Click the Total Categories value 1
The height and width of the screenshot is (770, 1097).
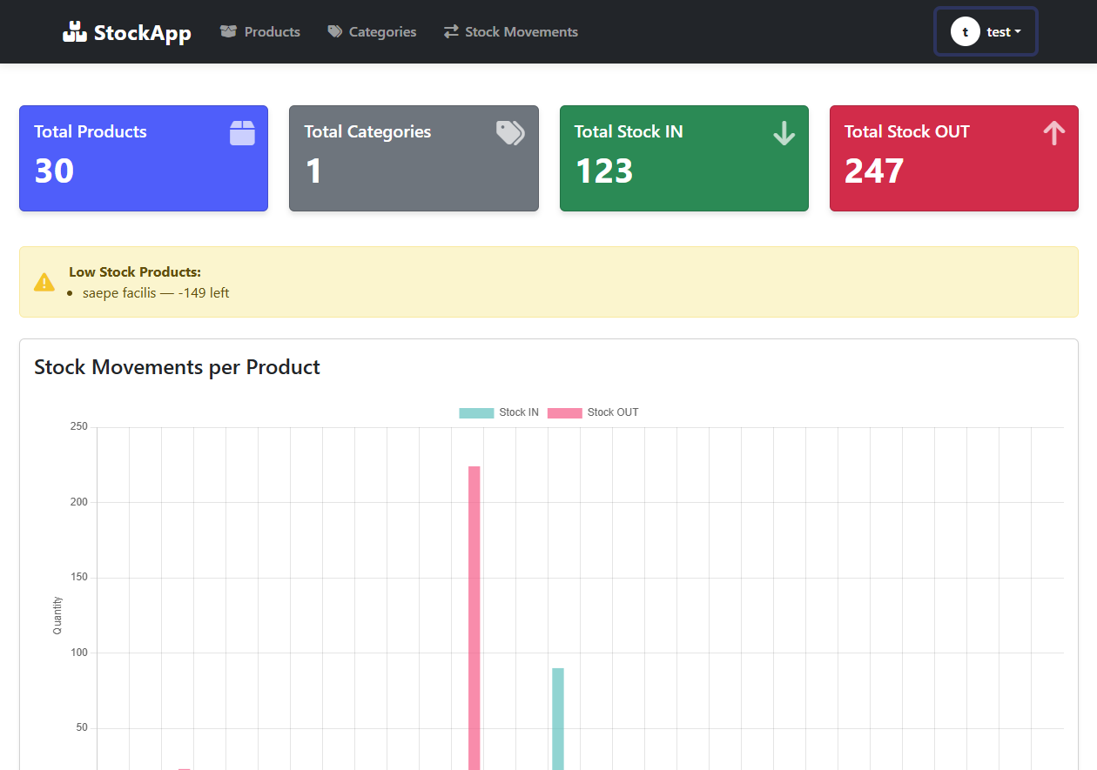click(313, 171)
